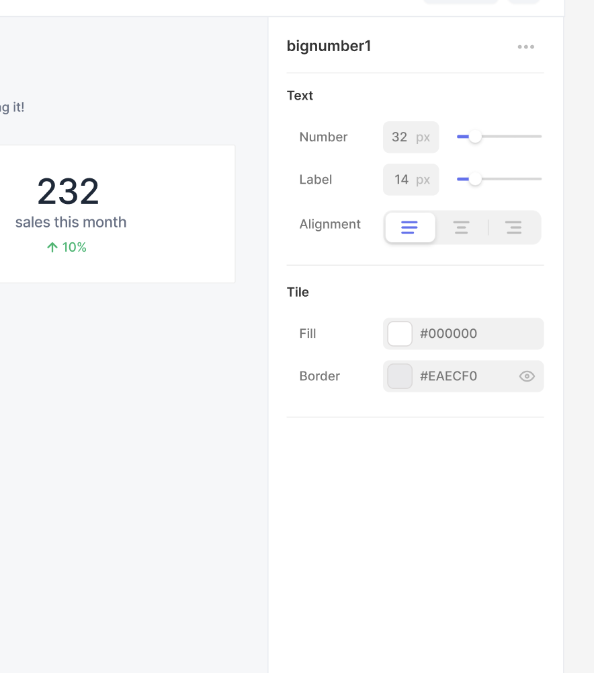Viewport: 594px width, 673px height.
Task: Select center text alignment
Action: pos(462,227)
